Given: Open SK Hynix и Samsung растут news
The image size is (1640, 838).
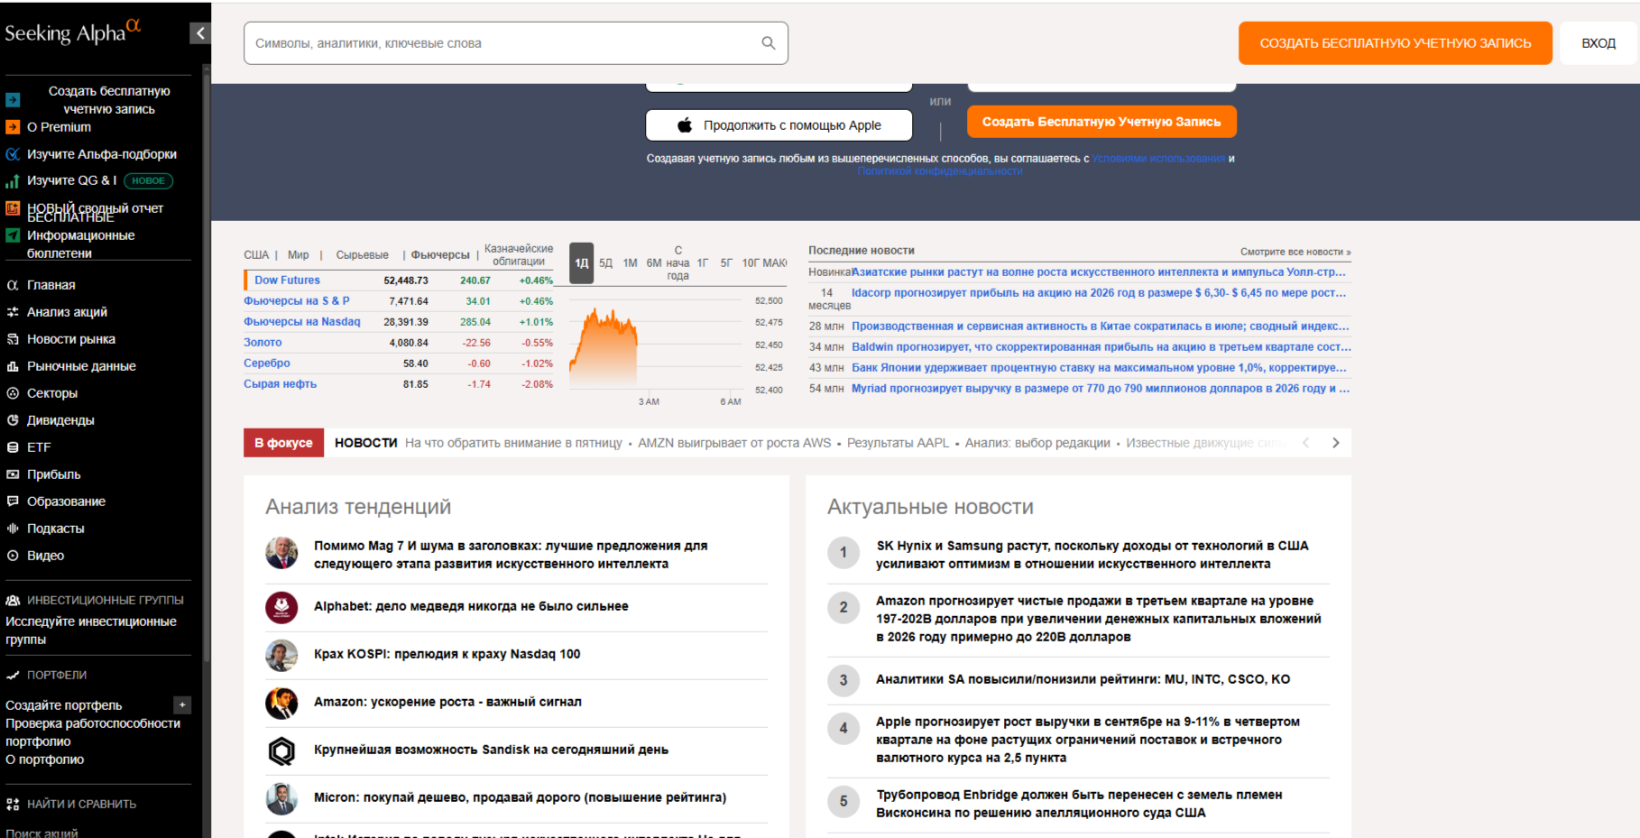Looking at the screenshot, I should tap(1092, 555).
